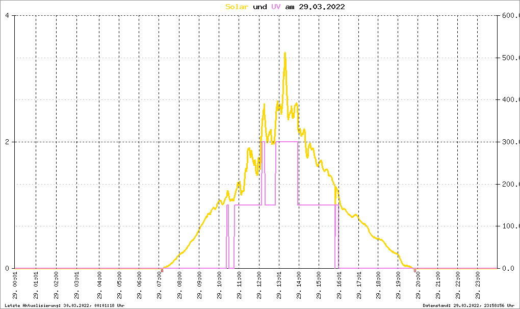The height and width of the screenshot is (309, 520).
Task: Click the time label "29. 01:01"
Action: point(36,286)
